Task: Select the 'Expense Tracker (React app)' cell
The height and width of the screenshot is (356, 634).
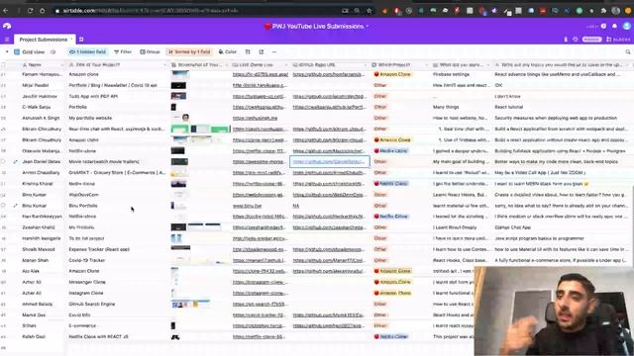Action: click(117, 249)
